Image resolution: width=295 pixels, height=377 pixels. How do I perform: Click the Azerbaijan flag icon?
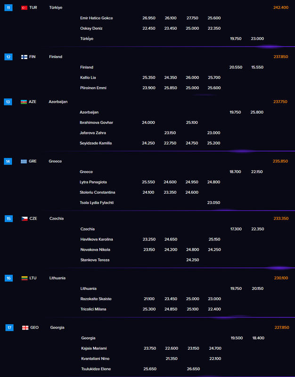point(24,102)
